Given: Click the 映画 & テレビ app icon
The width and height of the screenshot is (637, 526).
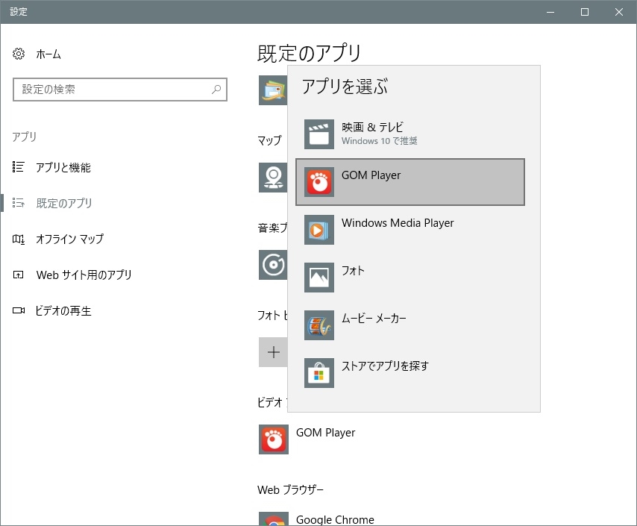Looking at the screenshot, I should pos(318,134).
